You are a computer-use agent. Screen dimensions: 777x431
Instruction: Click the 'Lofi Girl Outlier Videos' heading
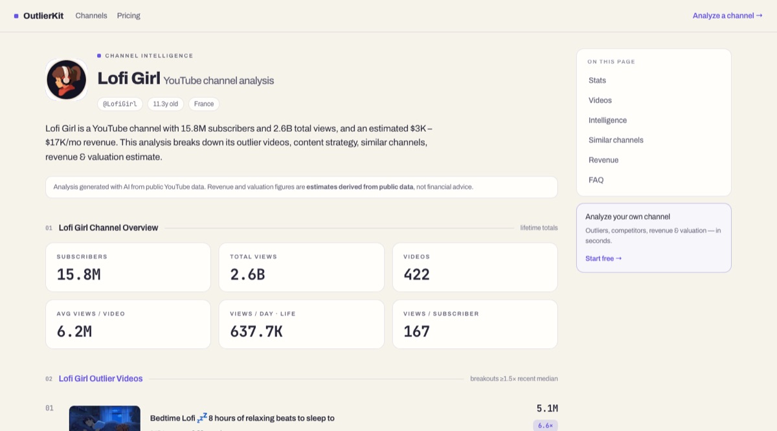click(100, 379)
